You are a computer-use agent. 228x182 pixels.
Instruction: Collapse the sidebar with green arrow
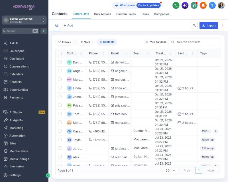[48, 175]
